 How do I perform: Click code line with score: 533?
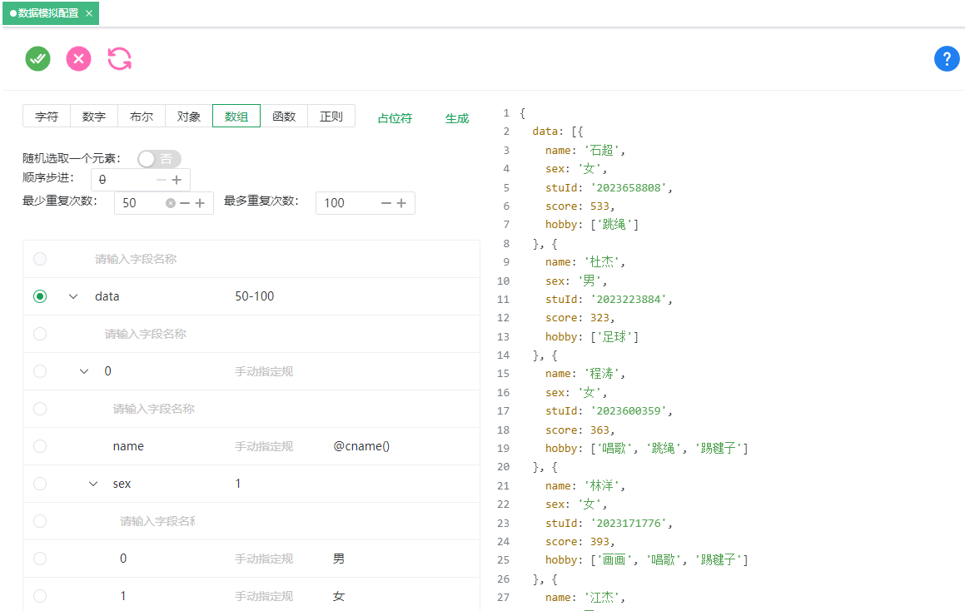579,206
